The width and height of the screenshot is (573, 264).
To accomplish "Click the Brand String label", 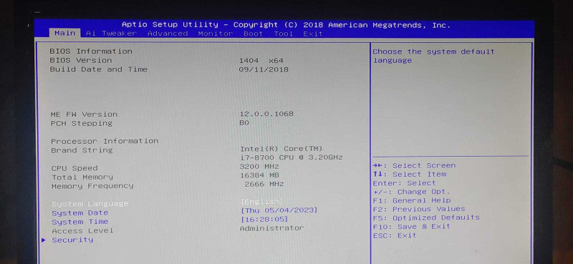I will pyautogui.click(x=82, y=150).
